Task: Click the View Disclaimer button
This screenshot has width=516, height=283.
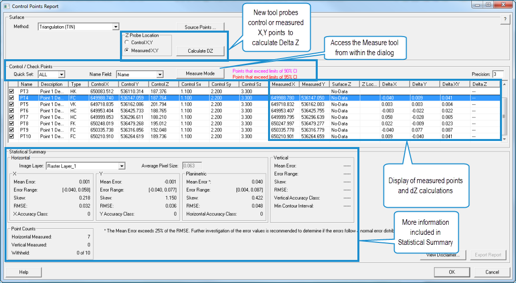Action: pos(443,255)
